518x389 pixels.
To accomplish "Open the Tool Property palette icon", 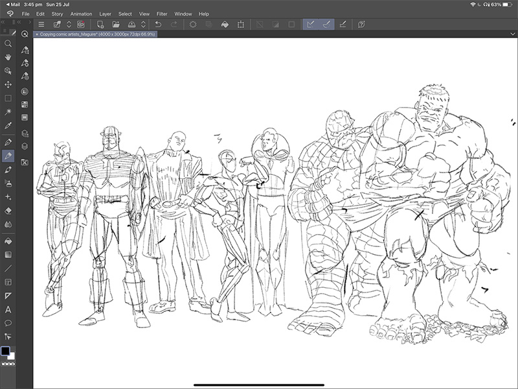I will point(25,63).
